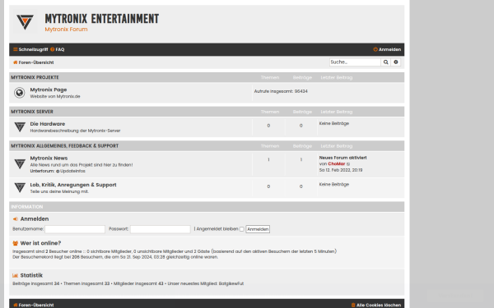Viewport: 494px width, 308px height.
Task: Open the MYTRONIX PROJEKTE category
Action: [x=35, y=77]
